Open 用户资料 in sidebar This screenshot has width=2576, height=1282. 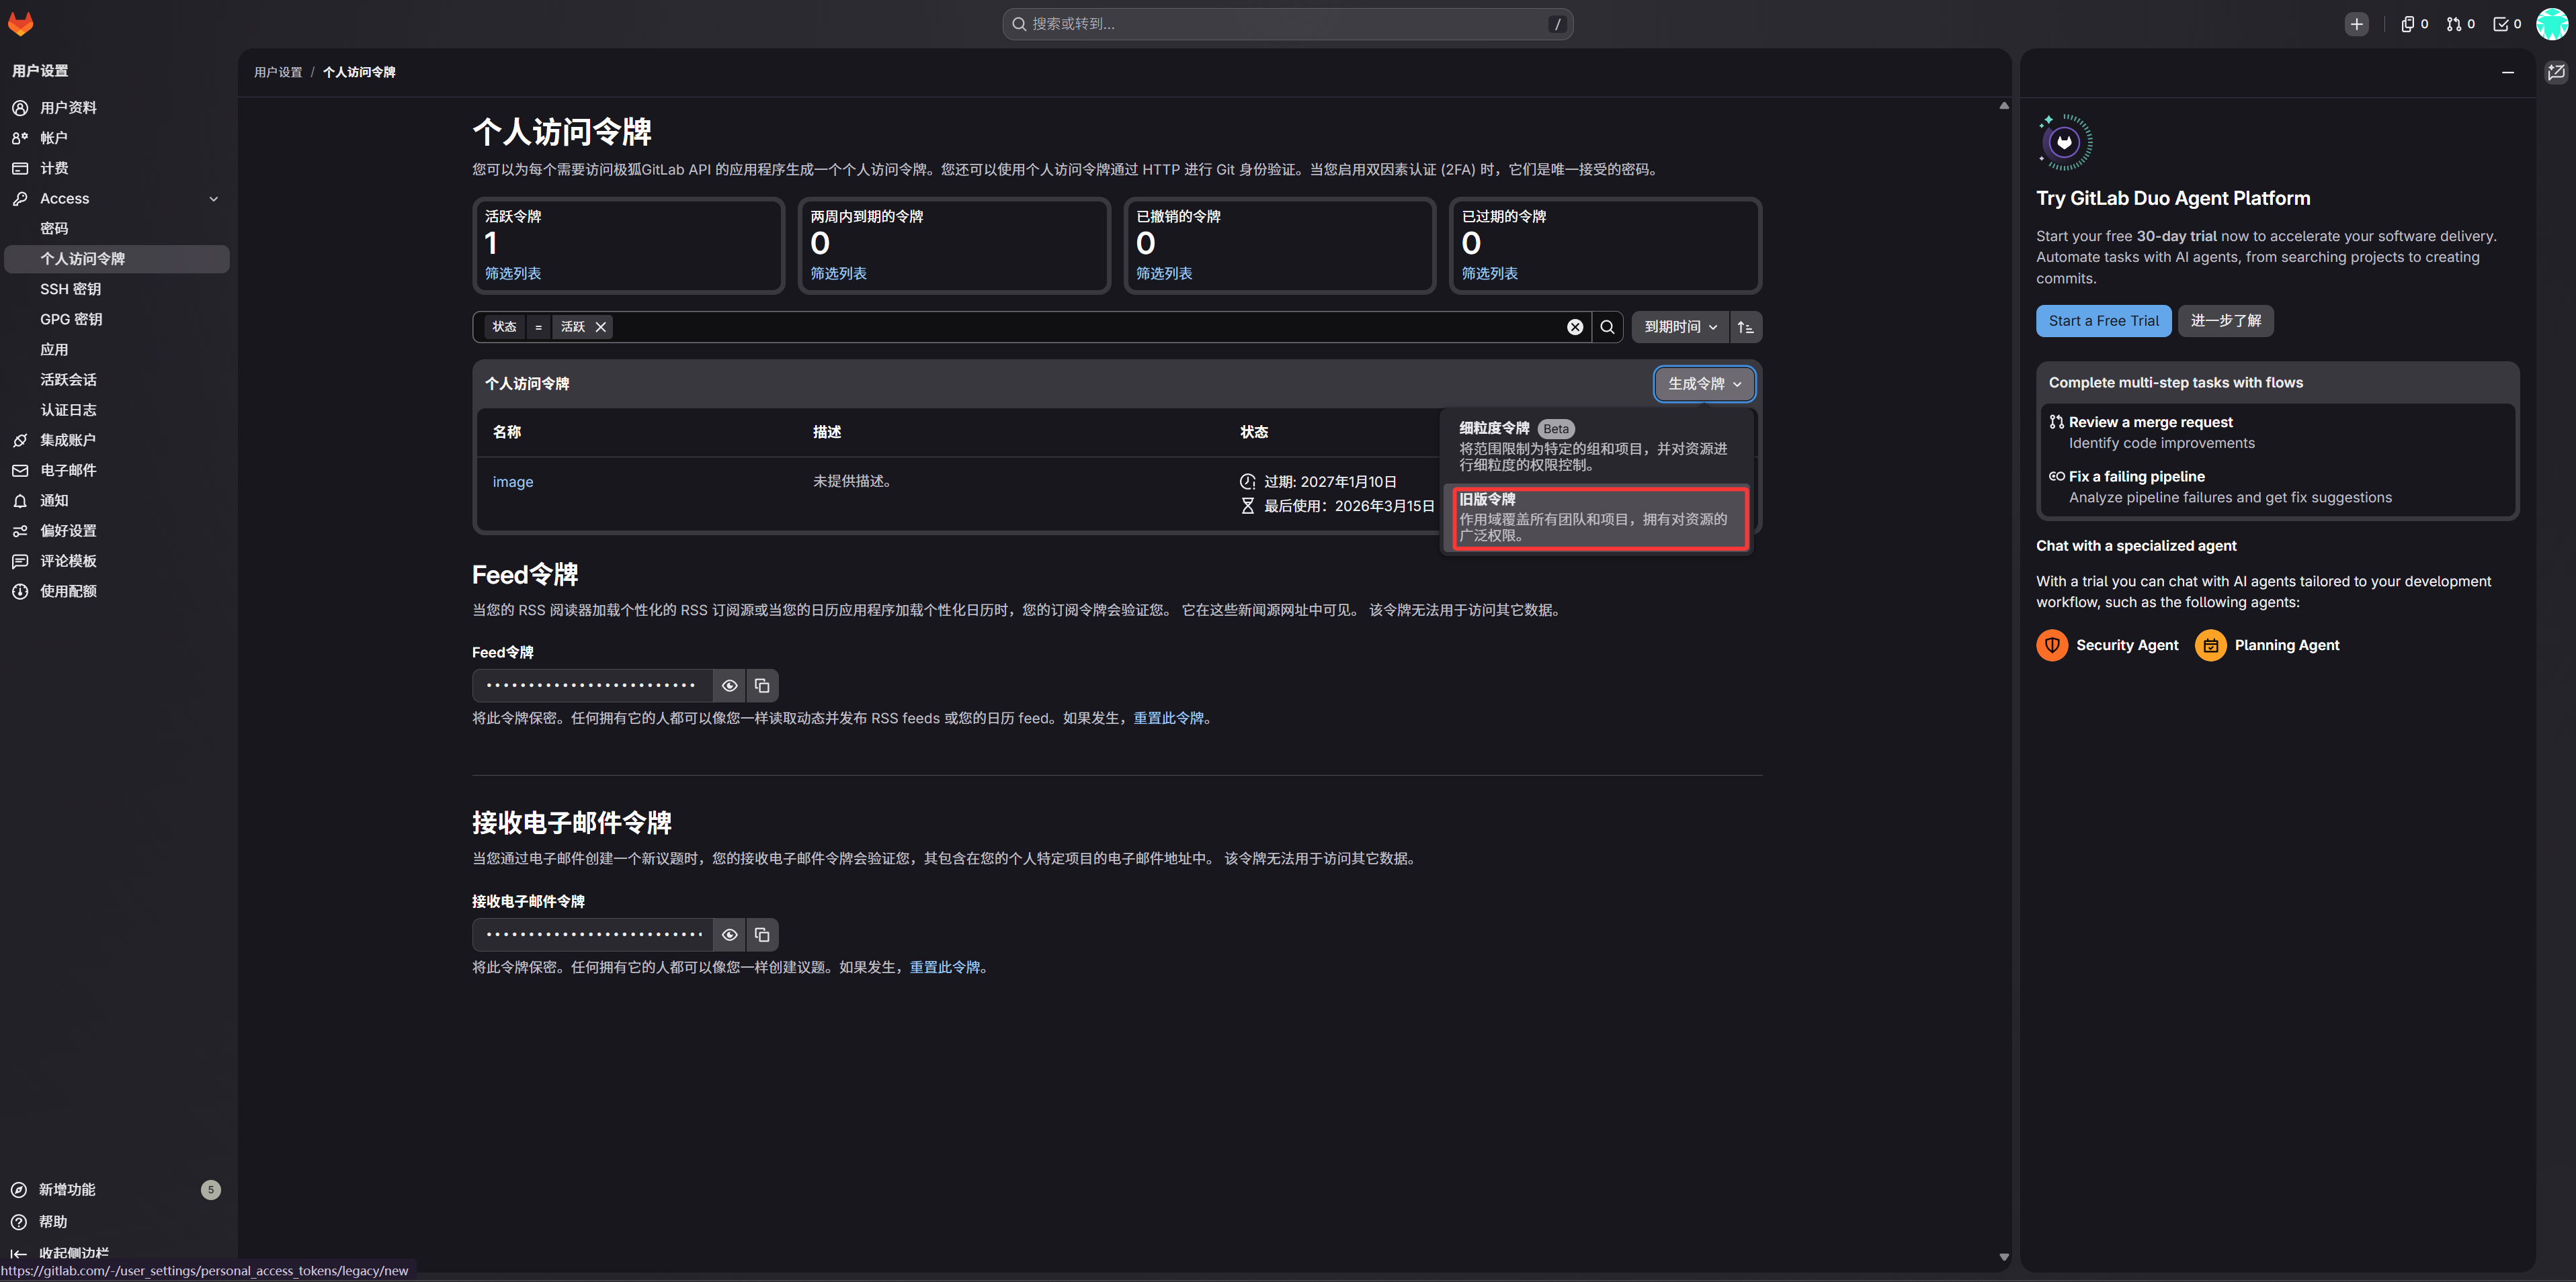point(117,108)
